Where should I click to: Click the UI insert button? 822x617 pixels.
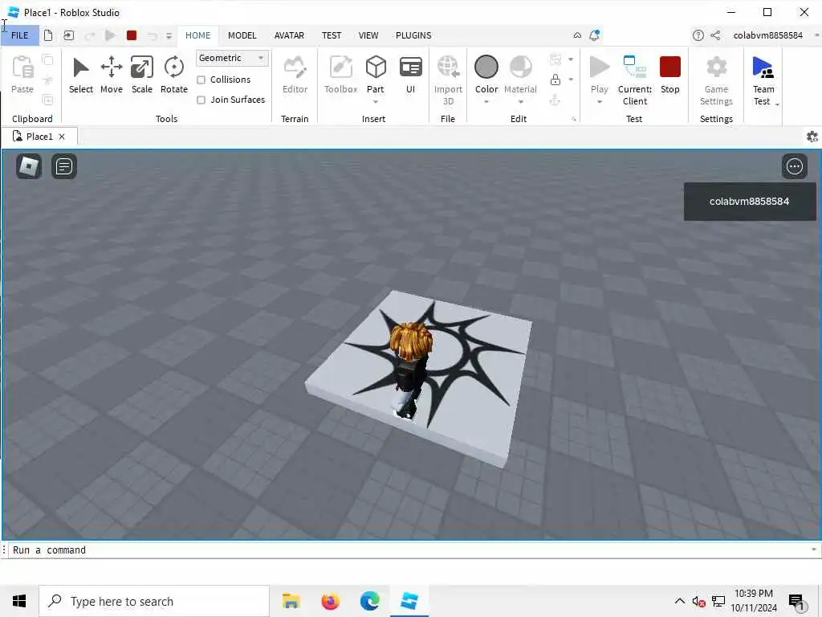[x=410, y=75]
